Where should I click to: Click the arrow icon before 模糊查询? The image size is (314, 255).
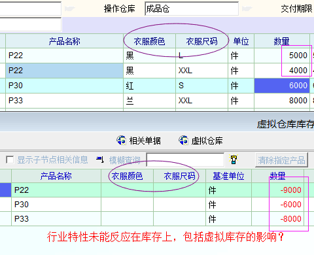100,160
